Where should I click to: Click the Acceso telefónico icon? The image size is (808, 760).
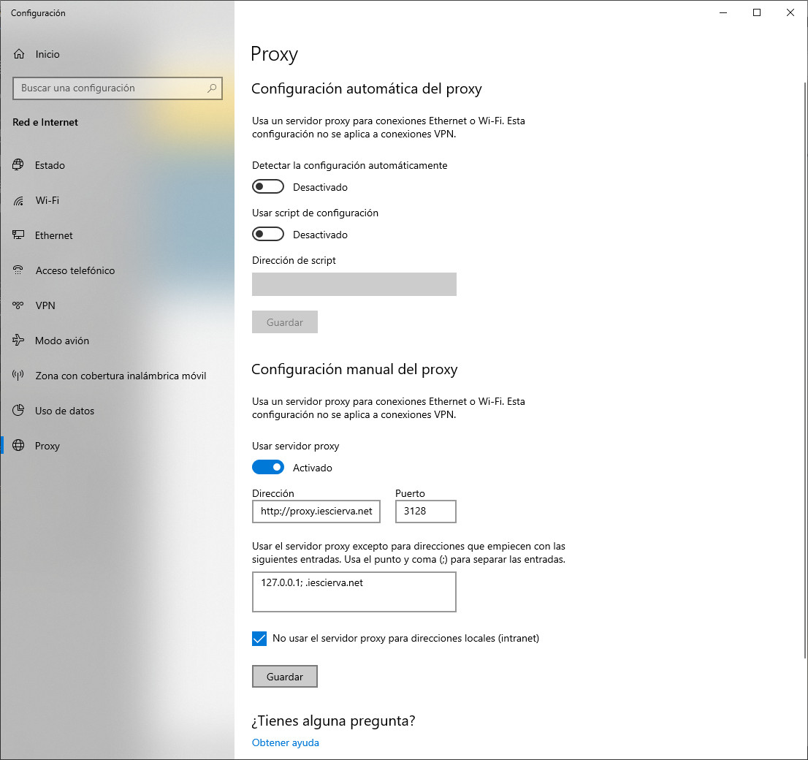[x=19, y=270]
